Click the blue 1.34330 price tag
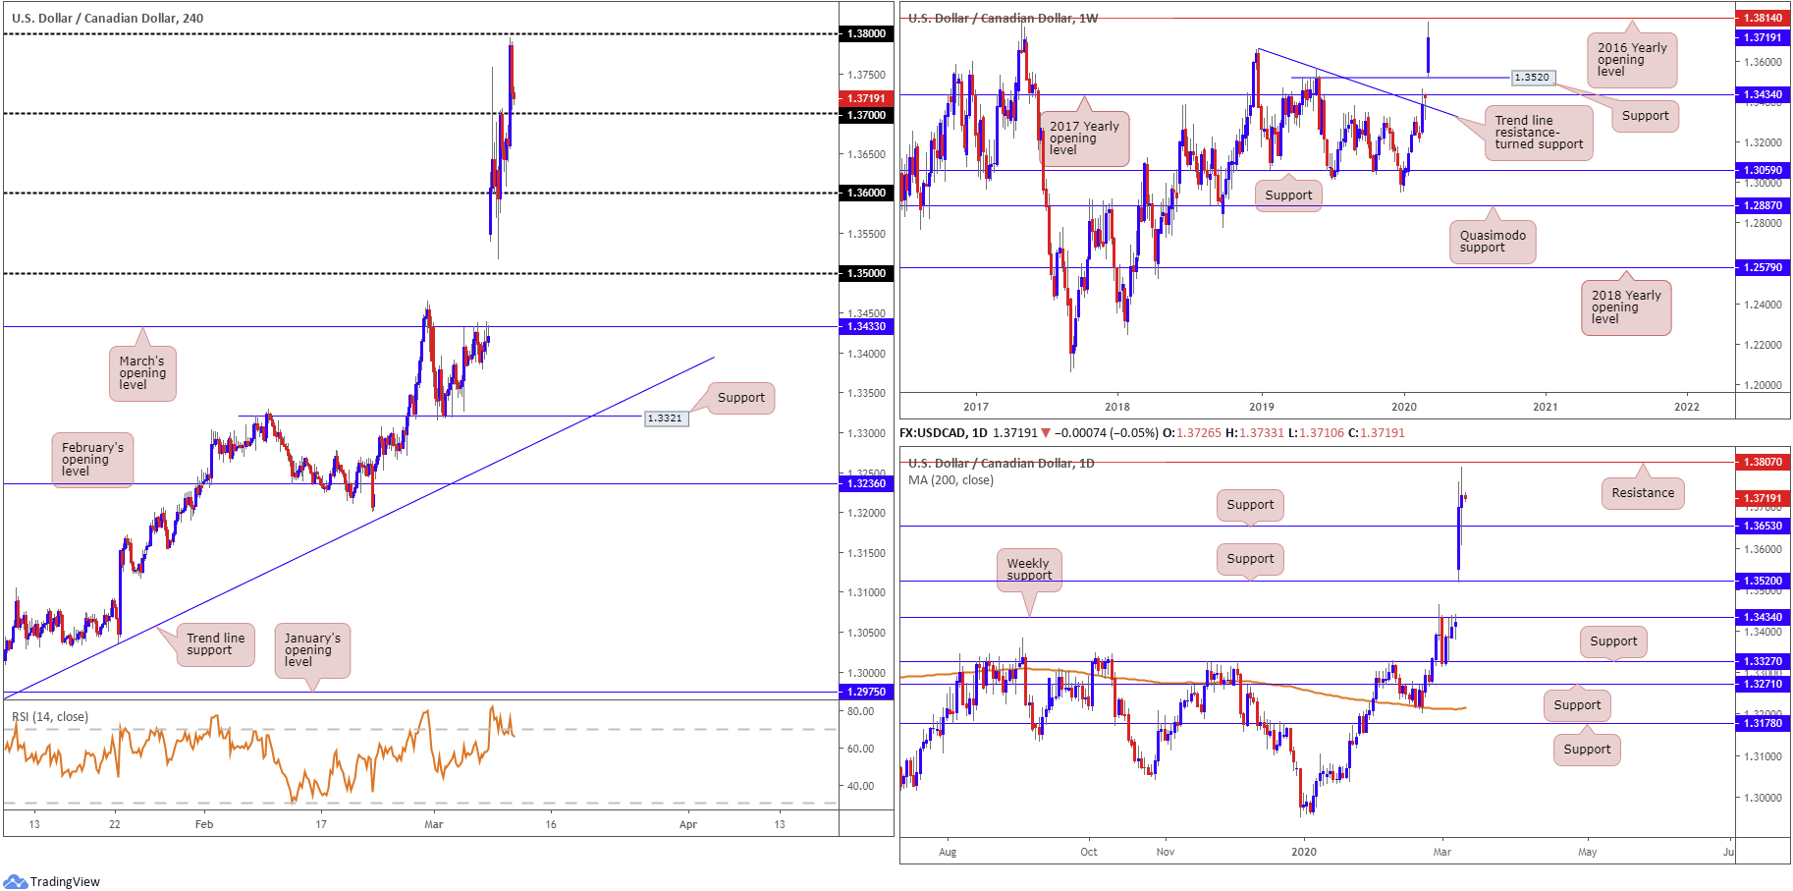The width and height of the screenshot is (1793, 891). [x=866, y=326]
